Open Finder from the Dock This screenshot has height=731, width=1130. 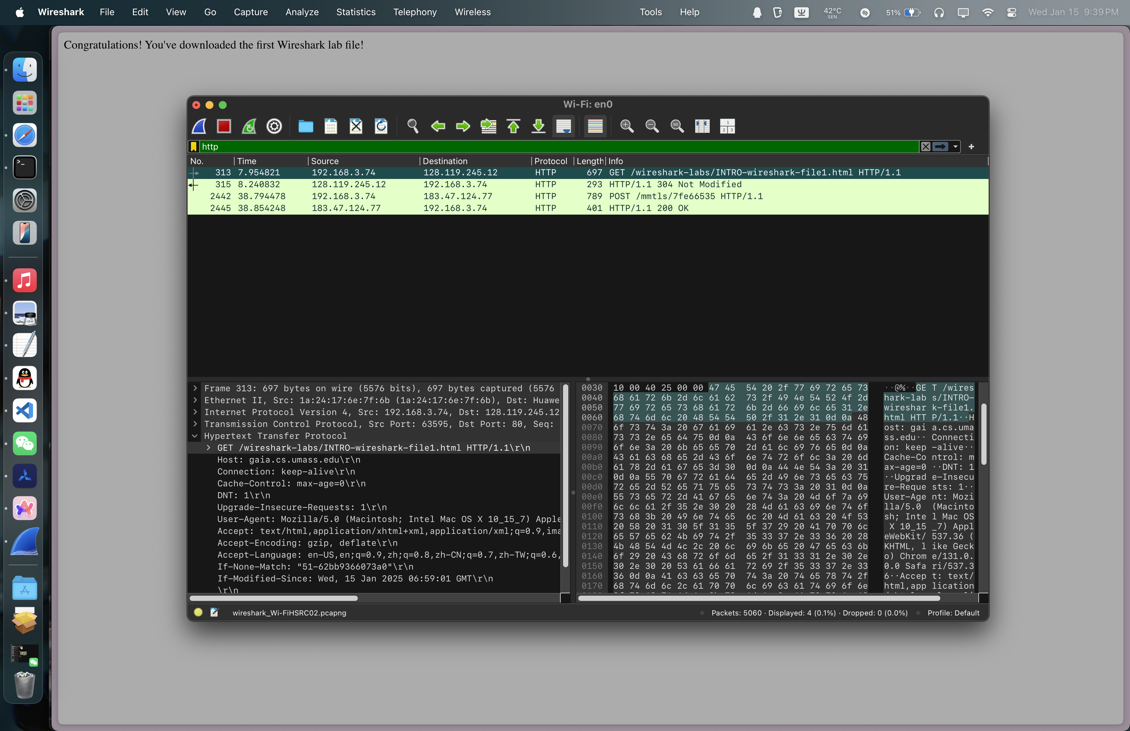click(25, 70)
